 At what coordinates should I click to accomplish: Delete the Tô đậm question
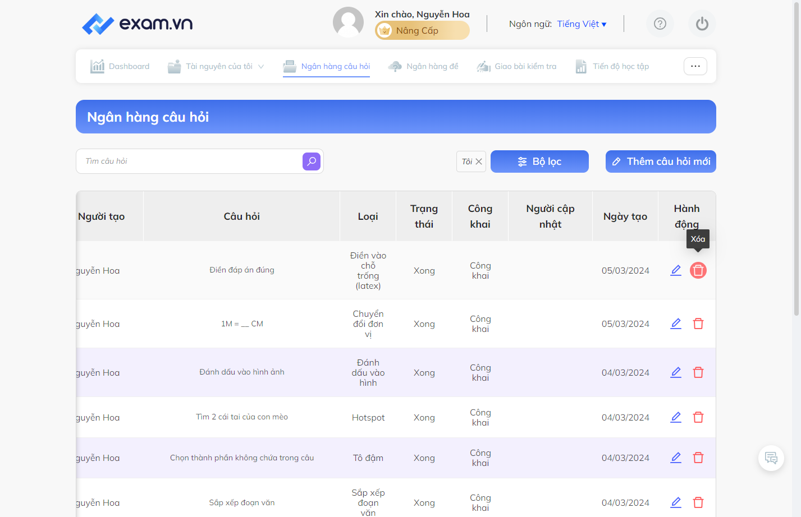pos(698,458)
